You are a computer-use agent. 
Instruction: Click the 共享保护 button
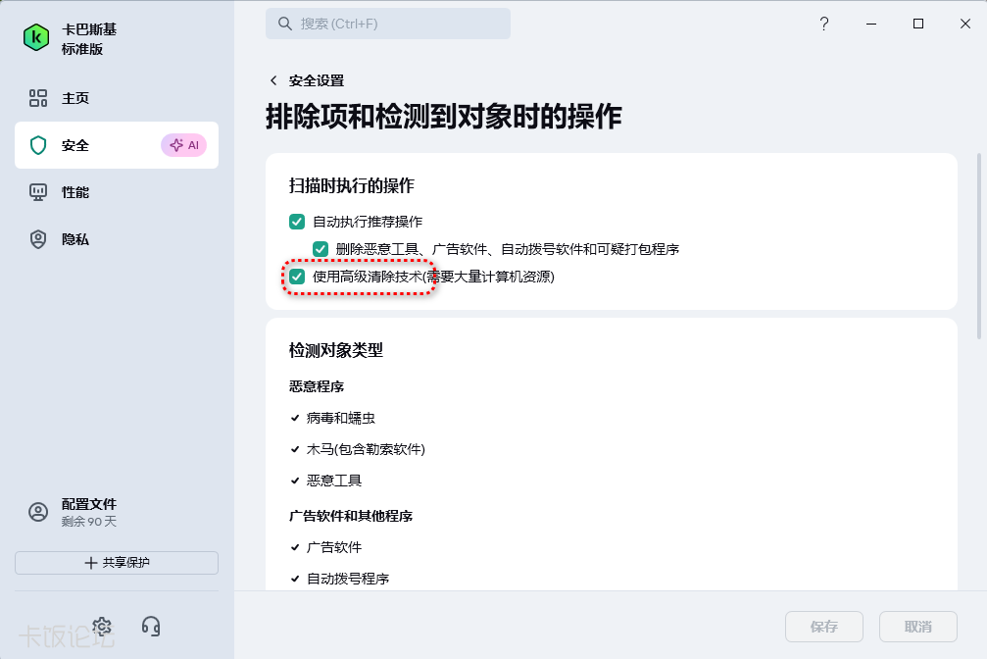pos(117,563)
